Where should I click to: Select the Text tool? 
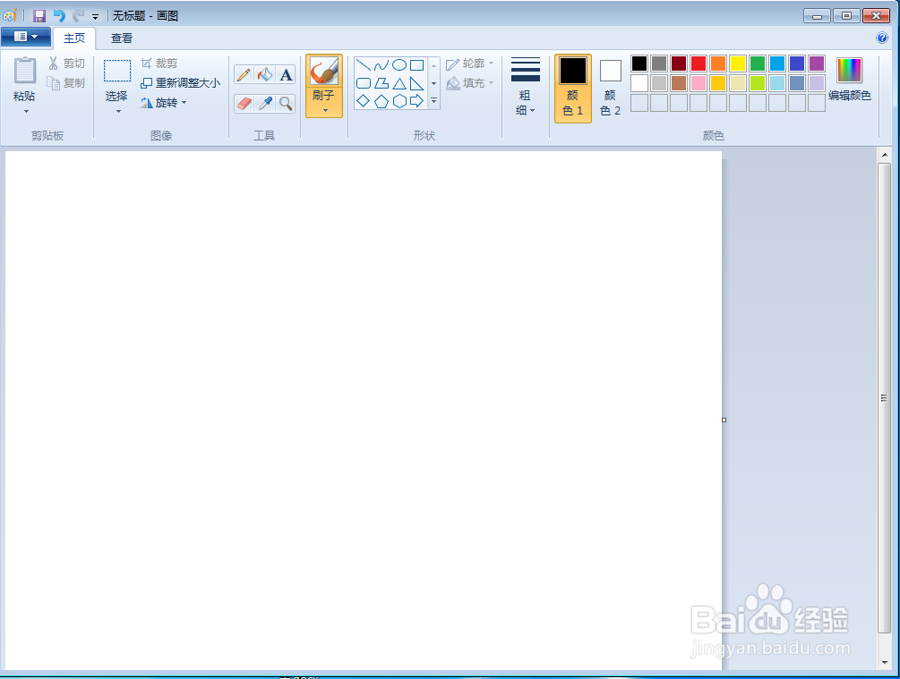pyautogui.click(x=286, y=74)
